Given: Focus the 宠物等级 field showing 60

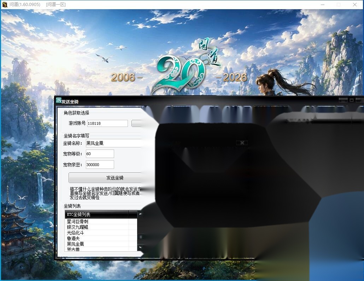Looking at the screenshot, I should [x=100, y=154].
